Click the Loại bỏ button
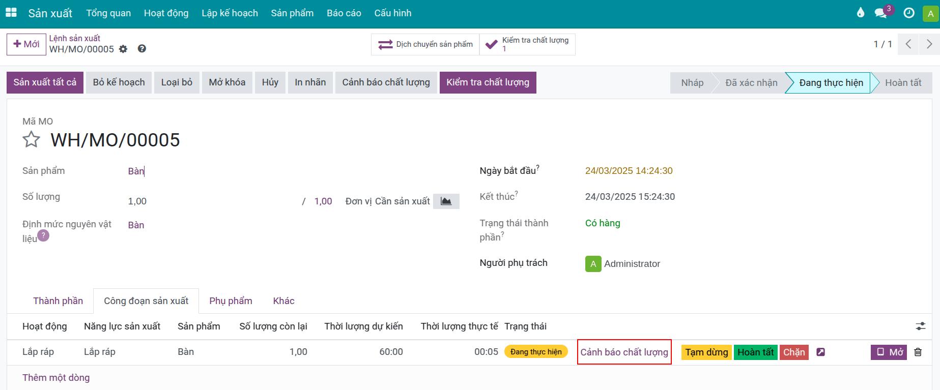Viewport: 940px width, 390px height. (x=177, y=82)
